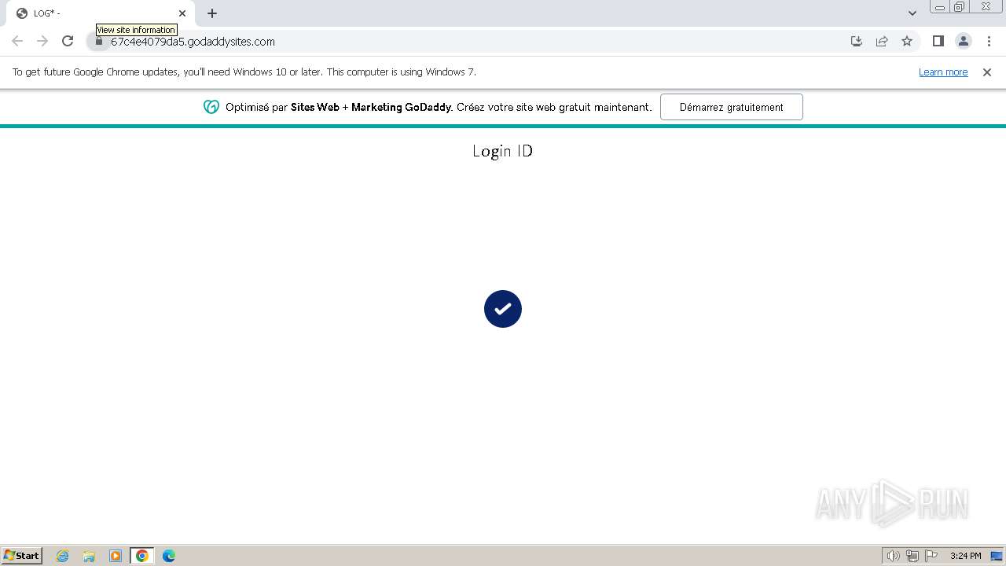Click the show desktop button icon
1006x566 pixels.
tap(997, 556)
